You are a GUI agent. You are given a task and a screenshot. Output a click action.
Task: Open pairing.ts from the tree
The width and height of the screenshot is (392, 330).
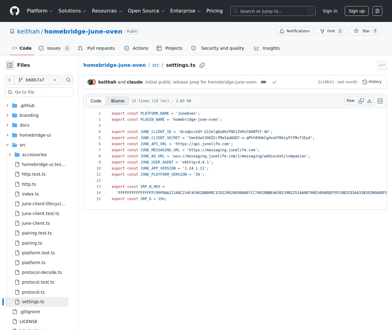click(x=32, y=243)
